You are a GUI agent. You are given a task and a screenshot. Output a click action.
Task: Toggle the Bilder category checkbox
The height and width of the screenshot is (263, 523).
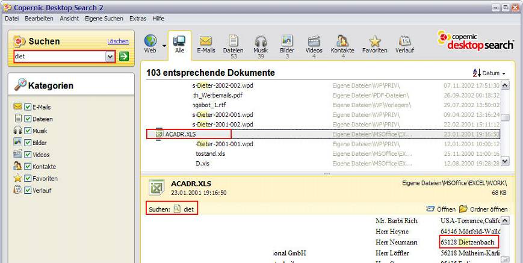(x=28, y=143)
